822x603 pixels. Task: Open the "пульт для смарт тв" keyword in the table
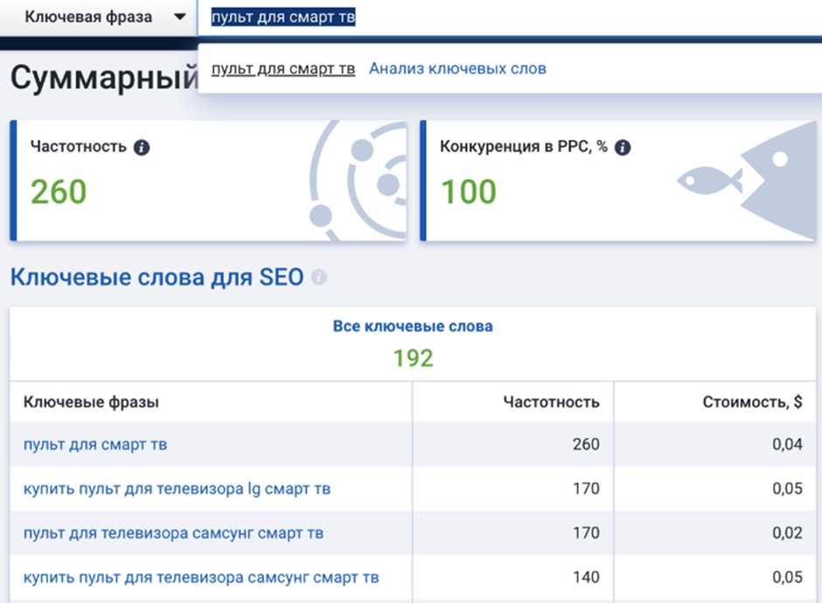point(94,445)
